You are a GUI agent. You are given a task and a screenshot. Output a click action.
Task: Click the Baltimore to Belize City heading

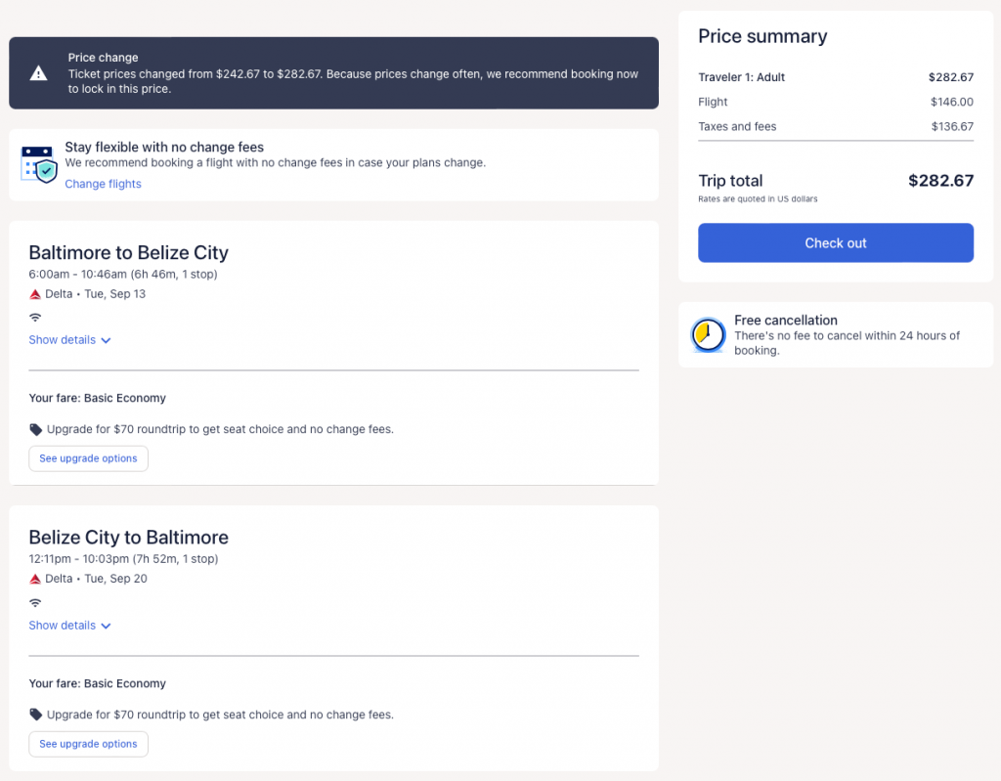[128, 252]
